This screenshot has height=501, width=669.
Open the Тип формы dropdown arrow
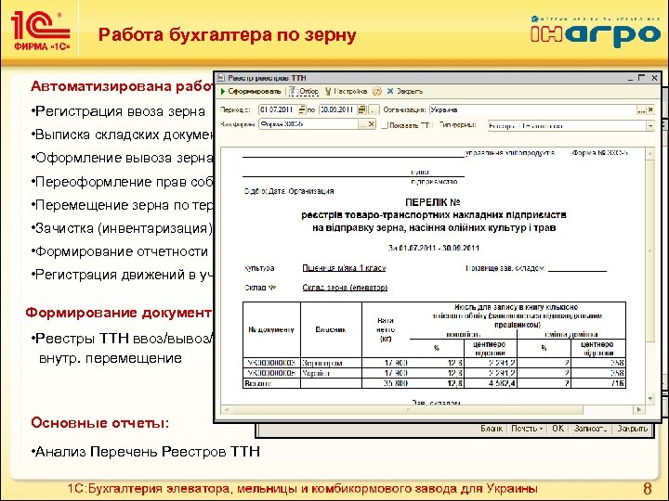649,126
